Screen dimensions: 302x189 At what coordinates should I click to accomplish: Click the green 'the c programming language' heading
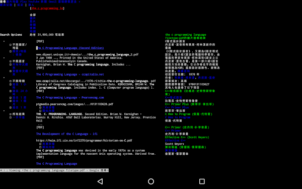tap(186, 35)
